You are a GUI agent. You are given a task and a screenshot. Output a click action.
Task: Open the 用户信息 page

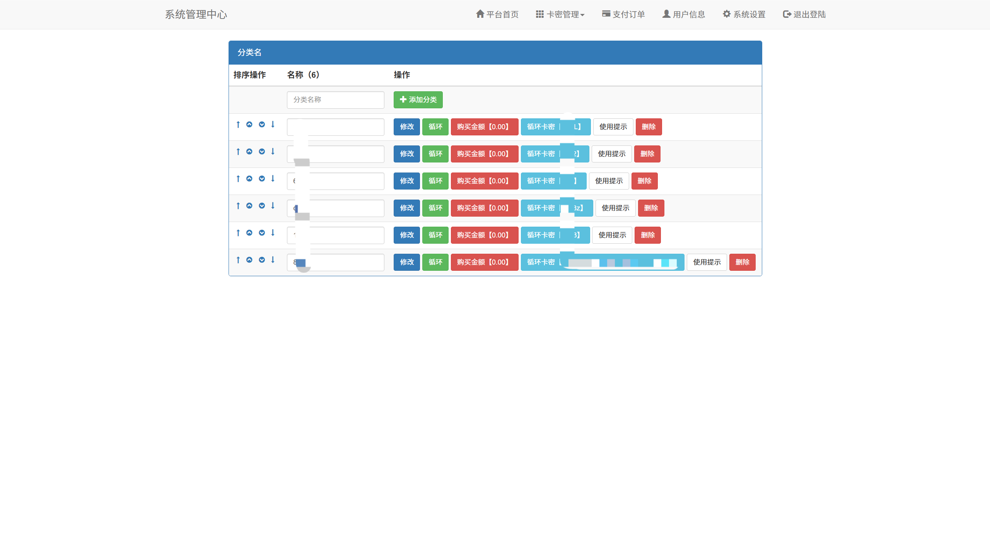pos(684,15)
